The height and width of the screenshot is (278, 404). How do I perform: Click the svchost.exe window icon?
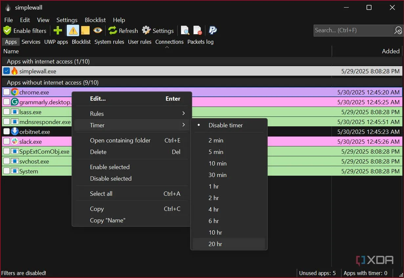point(14,161)
